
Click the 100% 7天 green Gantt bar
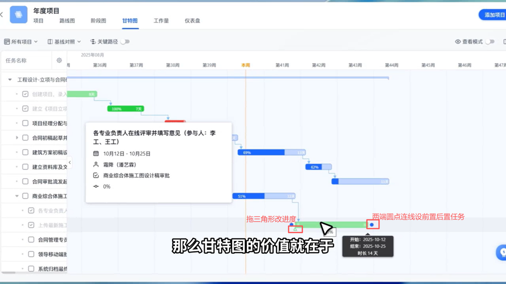click(126, 109)
